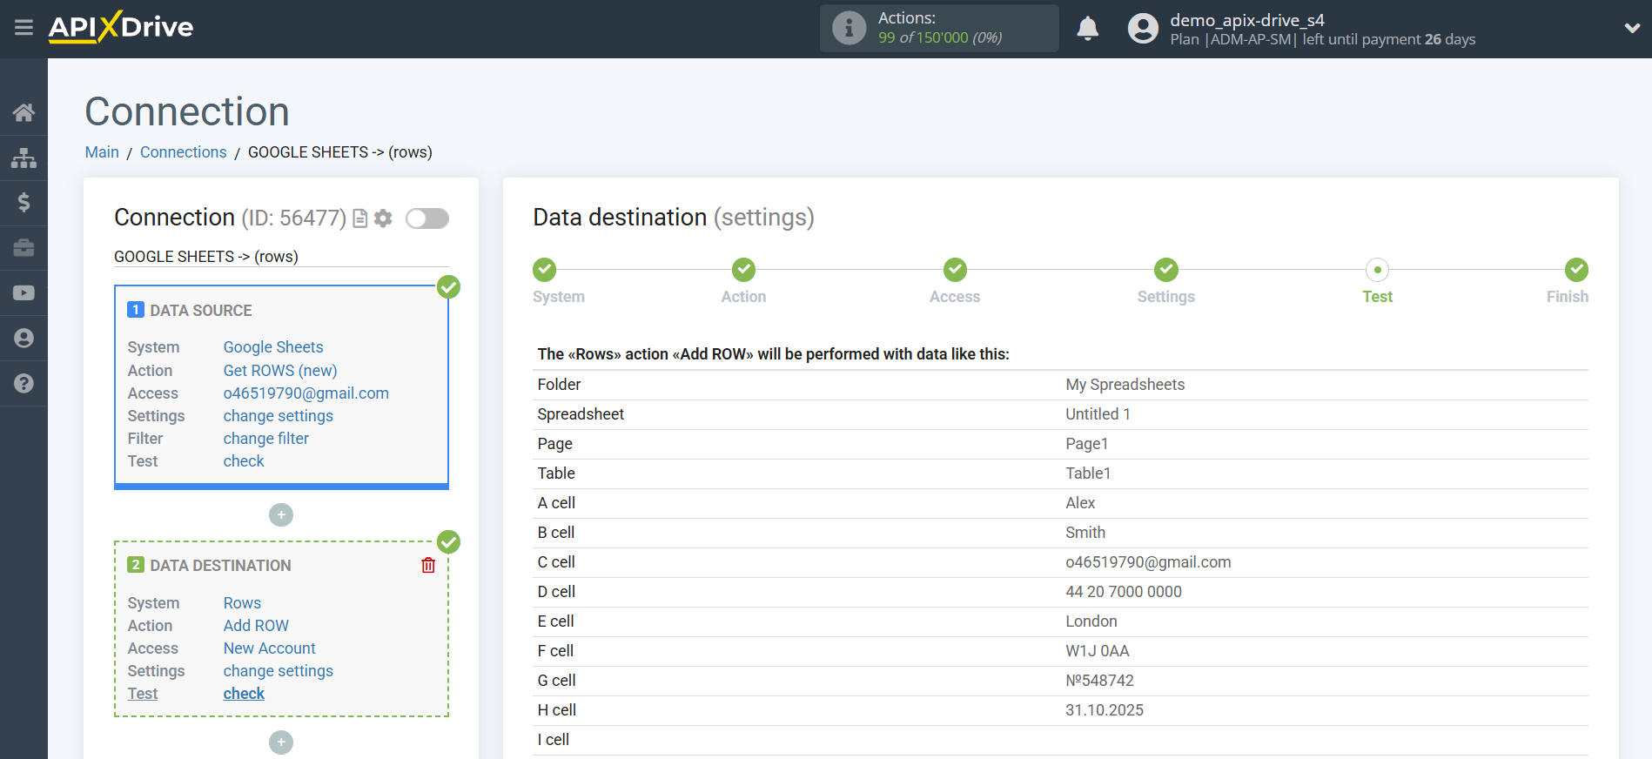This screenshot has height=759, width=1652.
Task: Click the Alex cell value
Action: tap(1080, 503)
